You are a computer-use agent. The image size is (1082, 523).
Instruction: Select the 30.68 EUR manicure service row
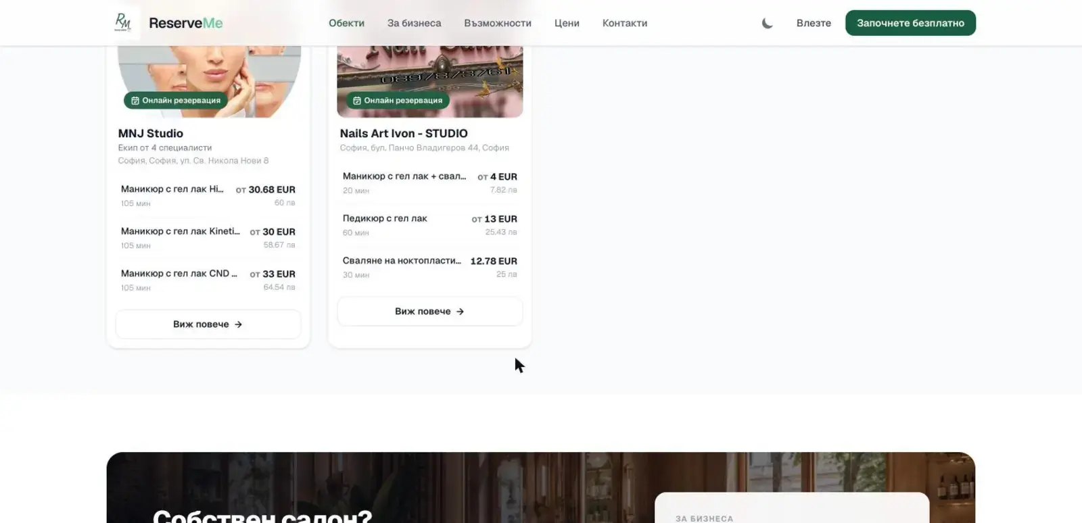(x=208, y=196)
